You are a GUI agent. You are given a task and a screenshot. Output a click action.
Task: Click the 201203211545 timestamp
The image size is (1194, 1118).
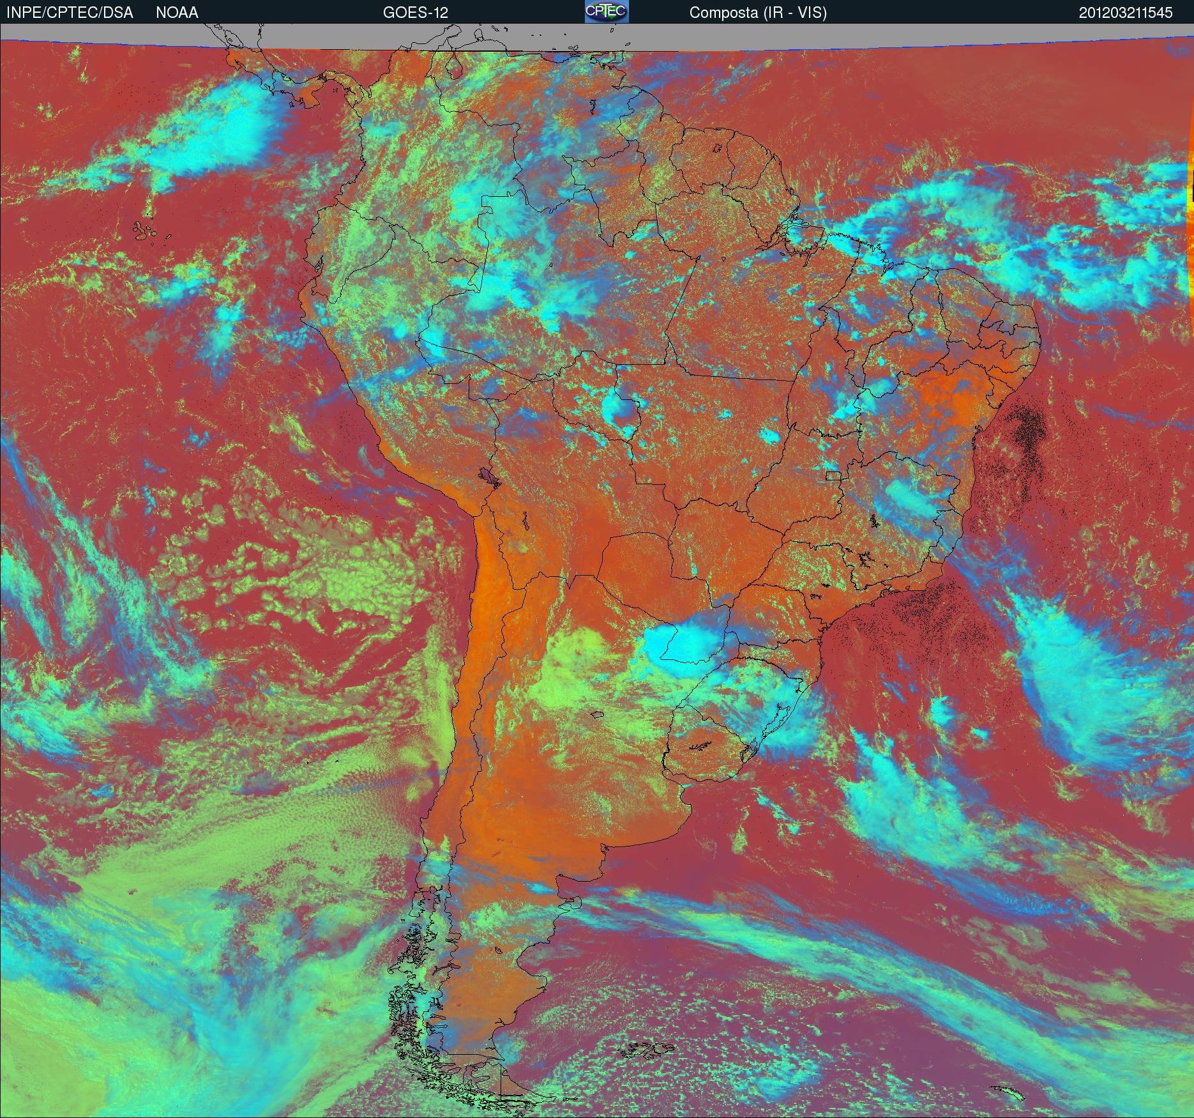pos(1126,13)
